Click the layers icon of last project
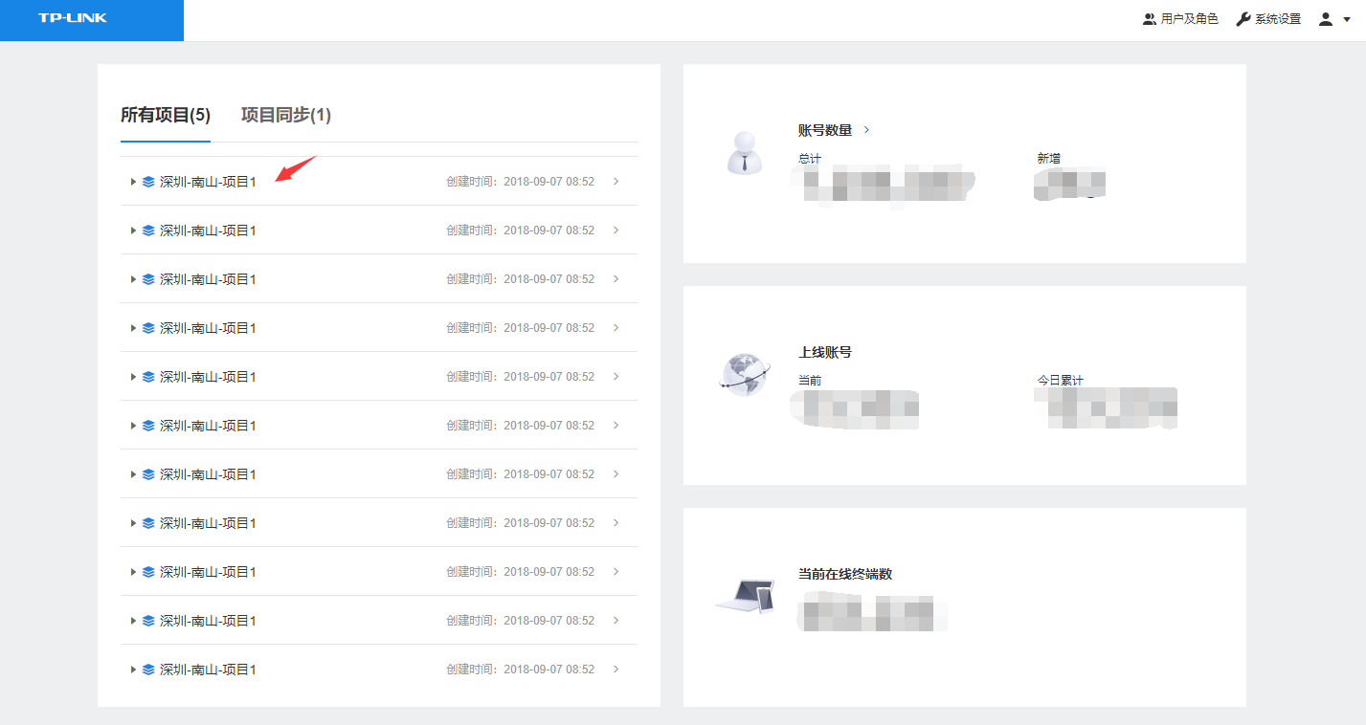 pos(148,670)
